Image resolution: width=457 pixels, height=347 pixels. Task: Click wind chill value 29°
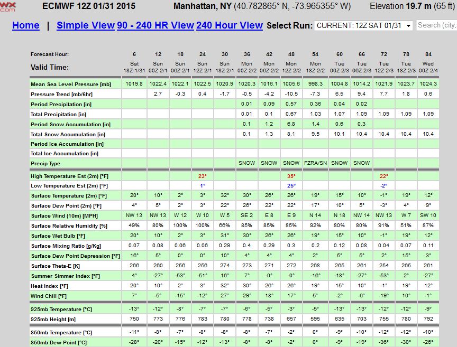coord(246,296)
